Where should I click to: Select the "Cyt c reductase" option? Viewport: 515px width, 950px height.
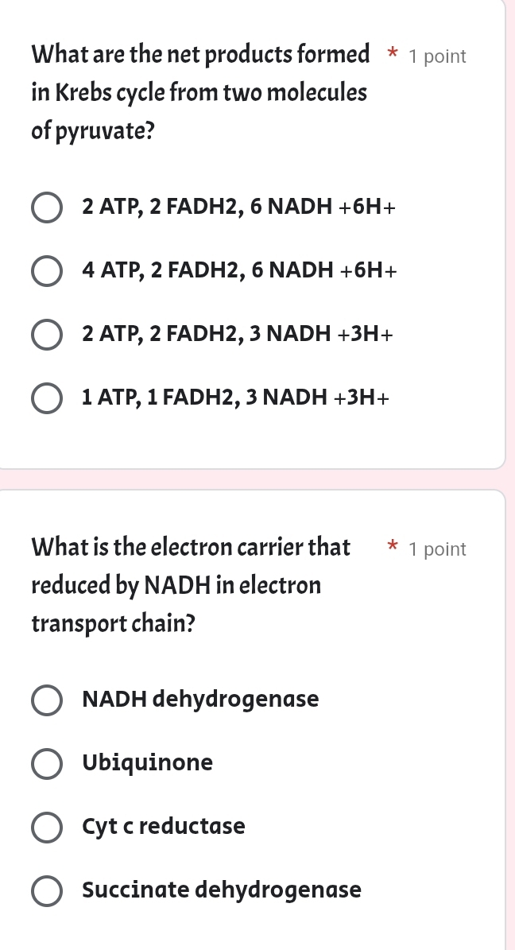[47, 827]
